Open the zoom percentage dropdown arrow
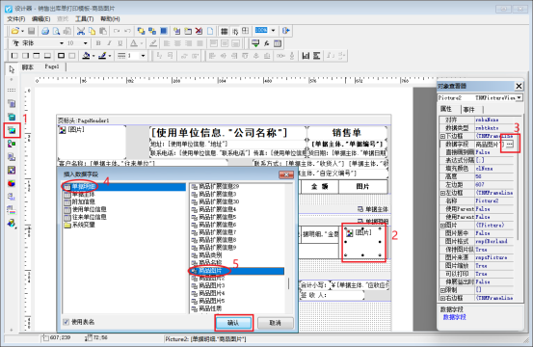The height and width of the screenshot is (347, 533). [273, 31]
